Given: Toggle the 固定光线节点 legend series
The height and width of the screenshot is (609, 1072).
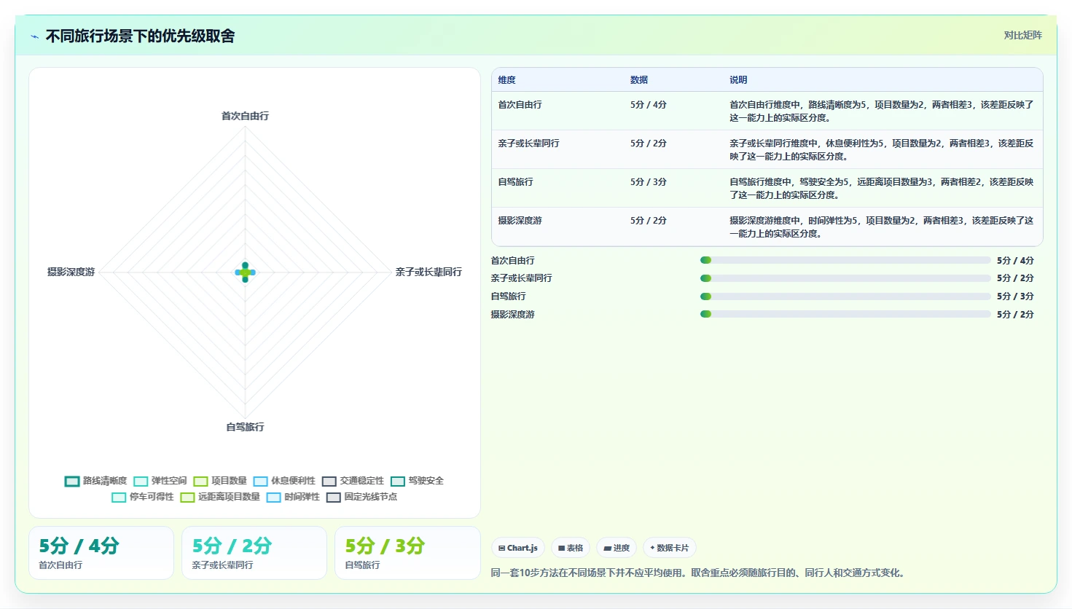Looking at the screenshot, I should point(361,497).
